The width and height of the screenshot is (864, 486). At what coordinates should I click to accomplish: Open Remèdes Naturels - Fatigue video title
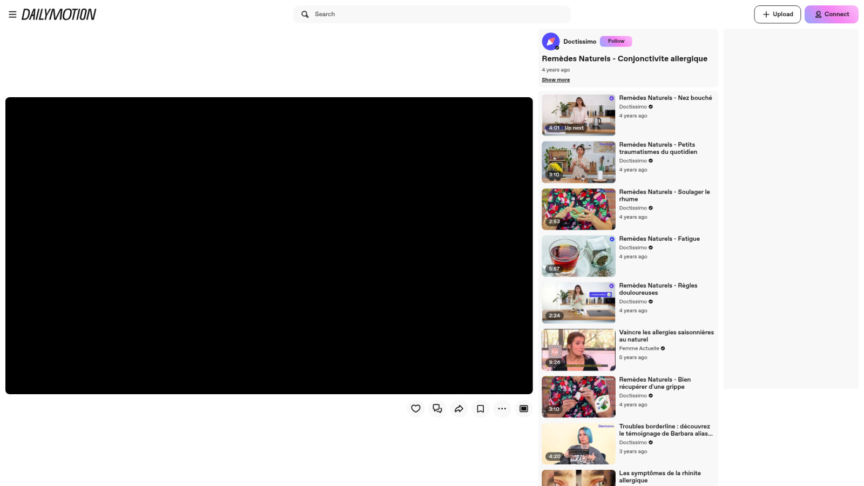(659, 239)
